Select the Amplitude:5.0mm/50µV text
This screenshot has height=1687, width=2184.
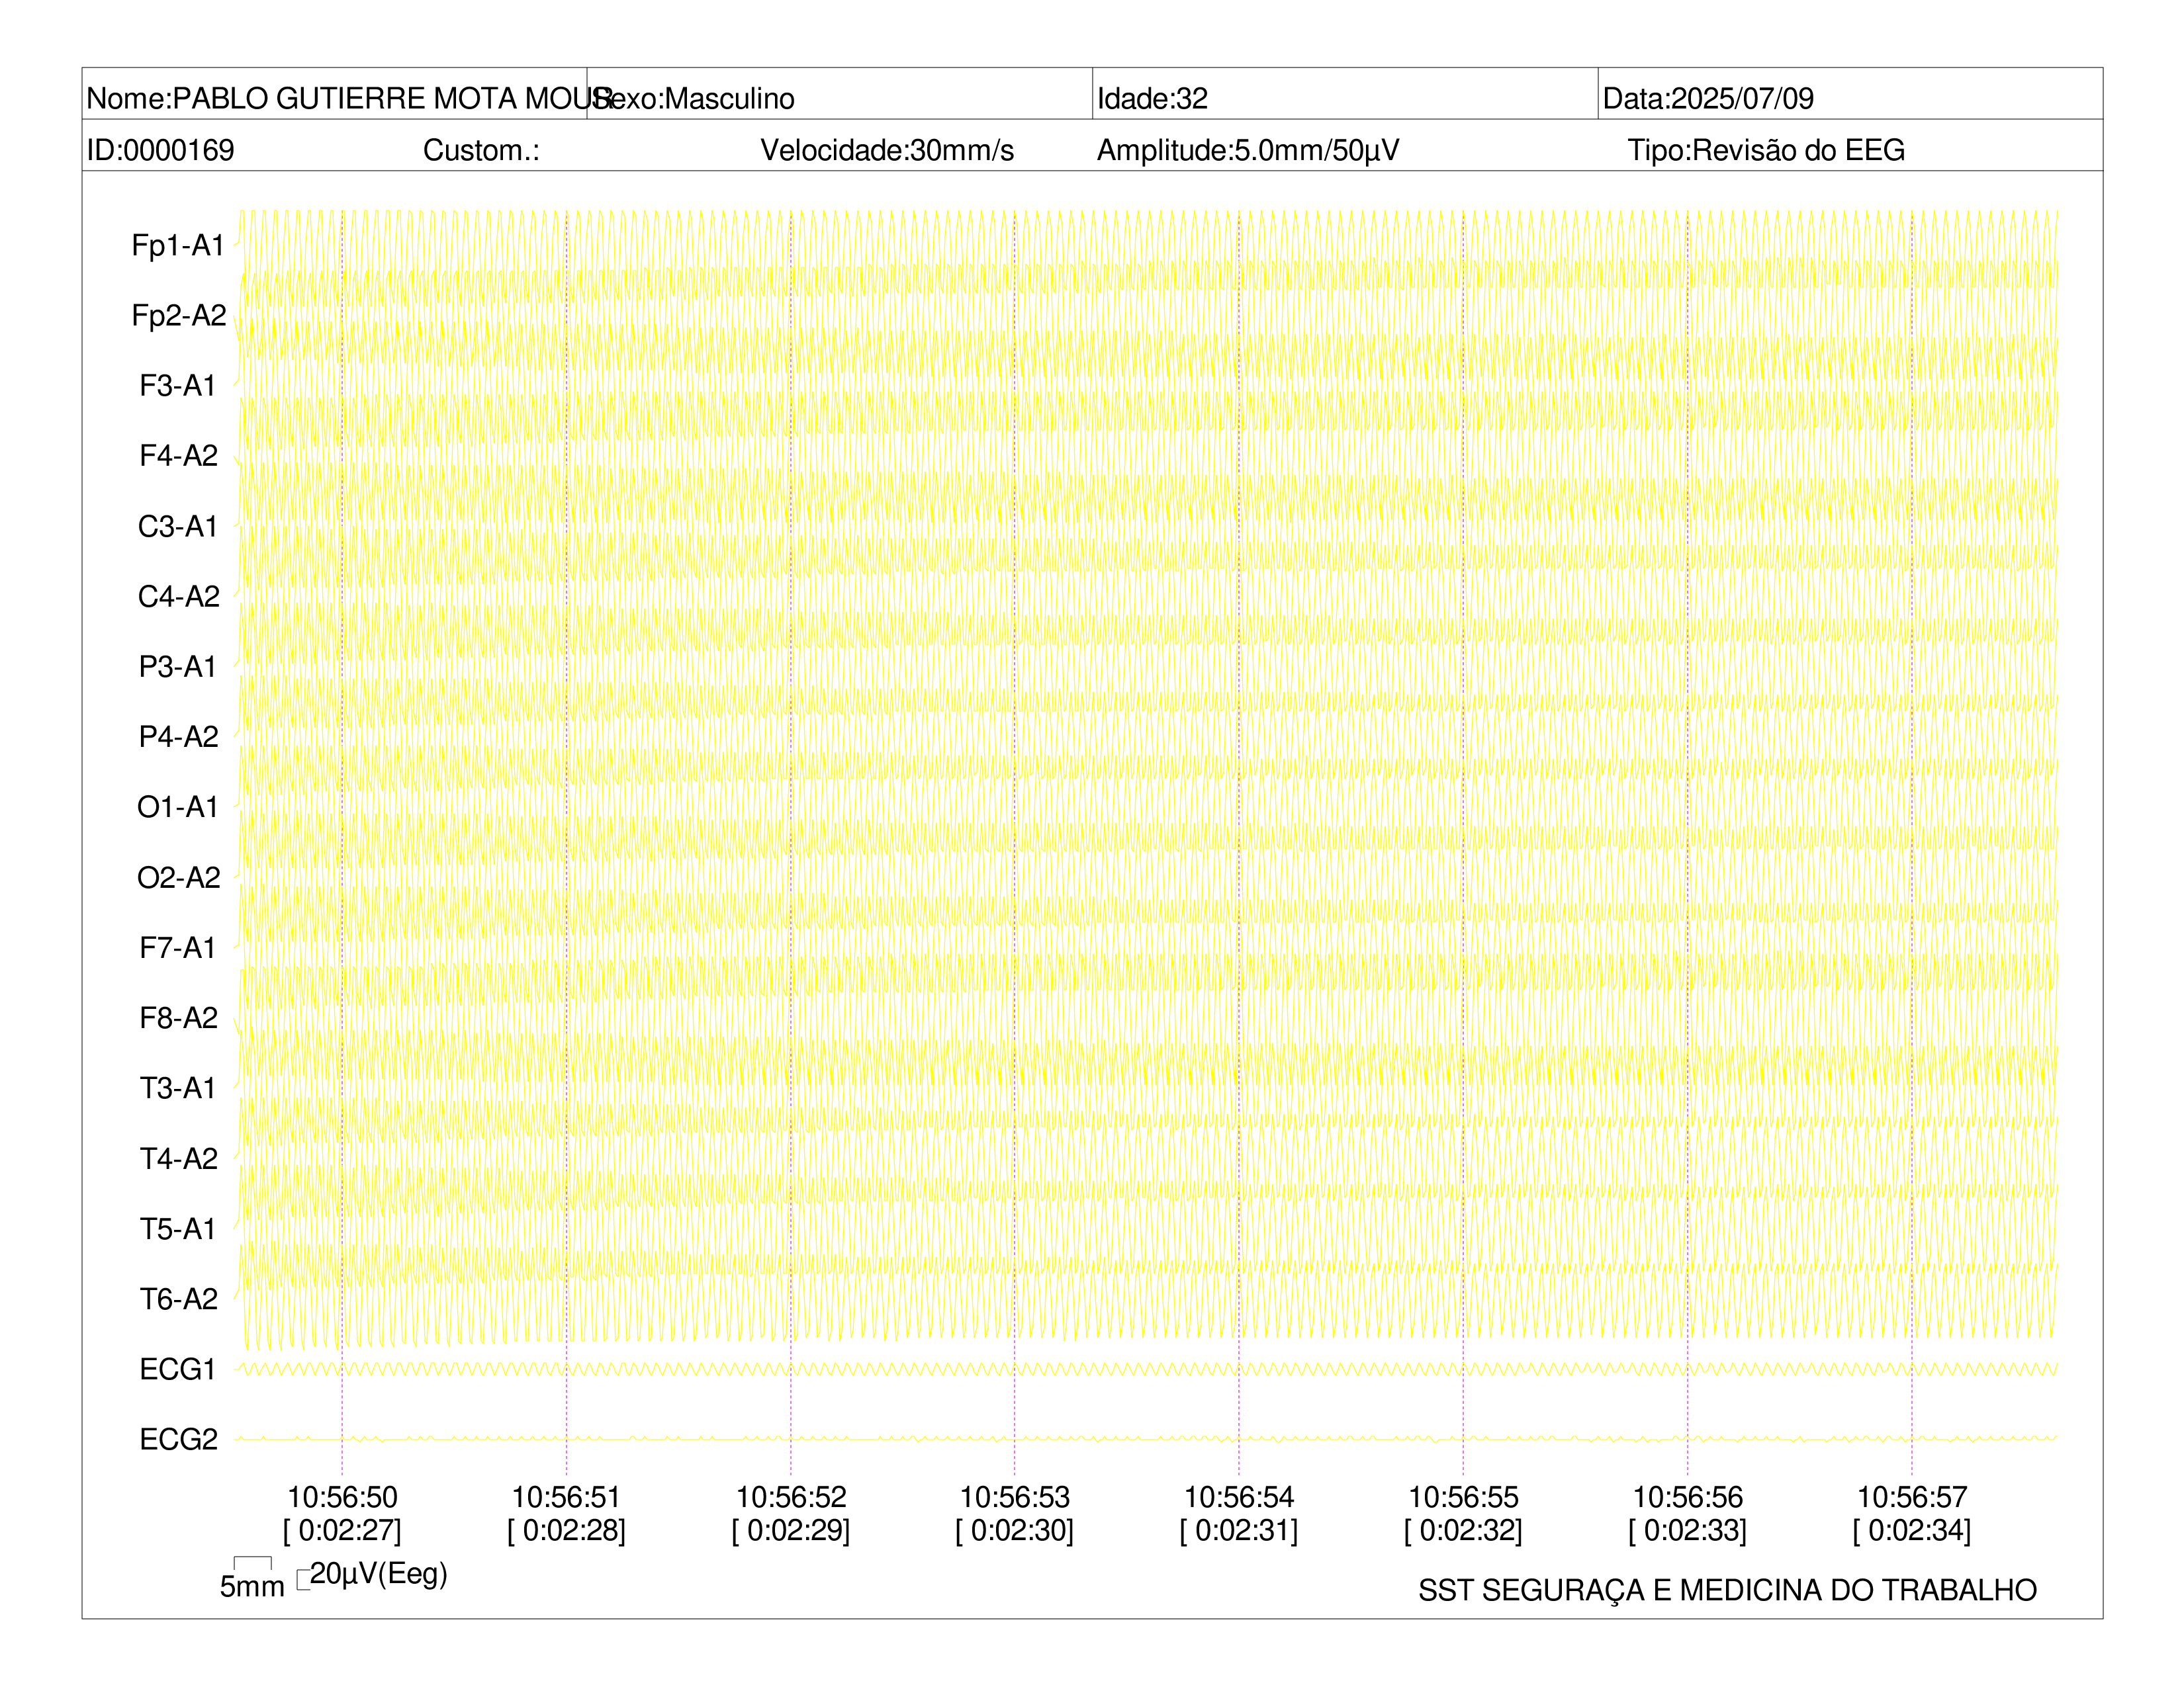point(1247,150)
